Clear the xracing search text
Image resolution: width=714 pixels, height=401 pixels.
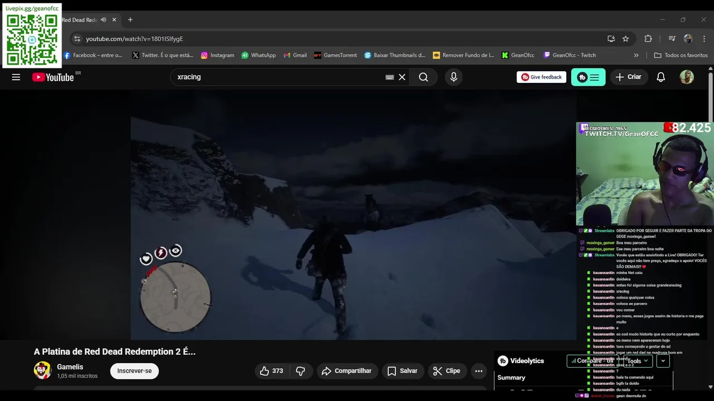402,77
